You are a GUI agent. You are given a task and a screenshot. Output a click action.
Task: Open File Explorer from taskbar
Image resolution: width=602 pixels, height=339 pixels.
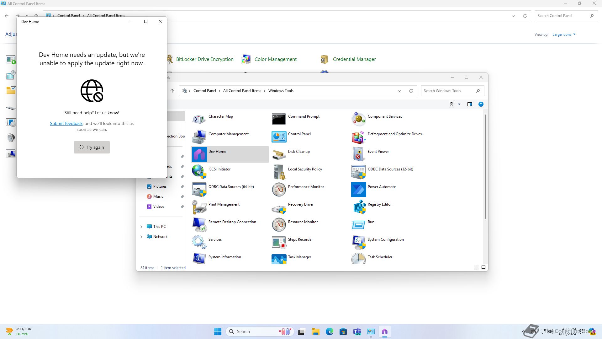coord(315,332)
